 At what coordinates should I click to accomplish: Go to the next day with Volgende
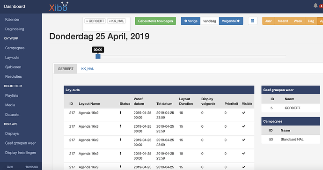pyautogui.click(x=231, y=21)
